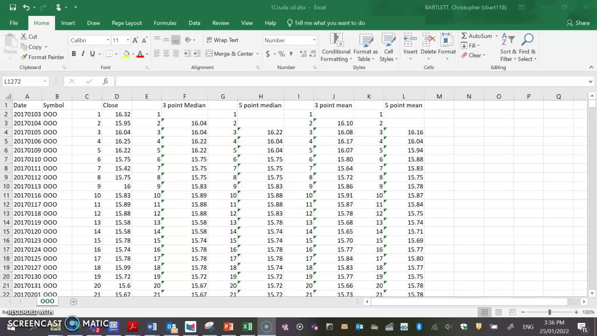Select the Format Painter tool
The height and width of the screenshot is (336, 597).
coord(42,57)
